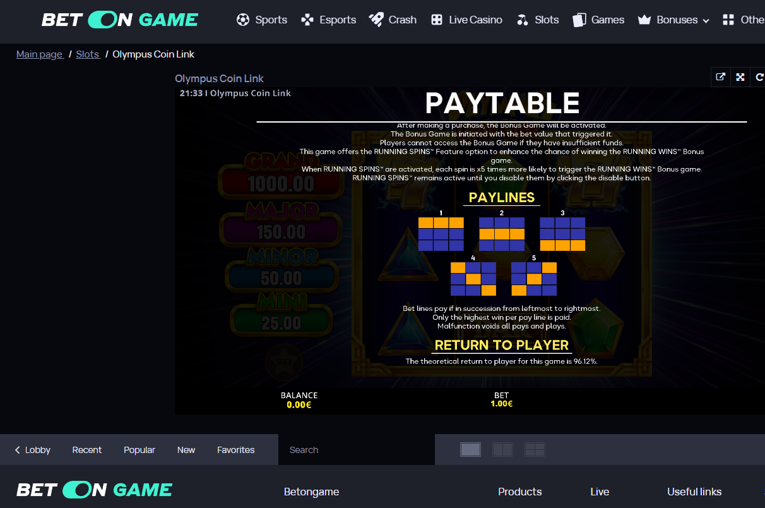Click the payline 3 diagram
This screenshot has width=765, height=508.
point(562,234)
